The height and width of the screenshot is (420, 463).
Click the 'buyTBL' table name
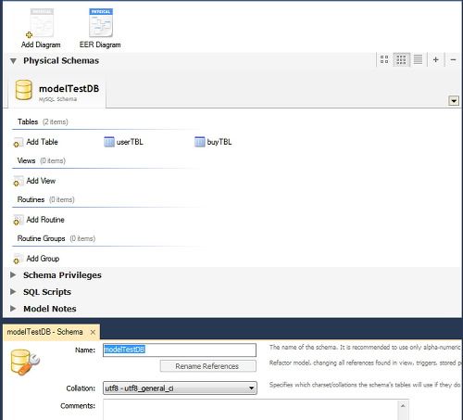click(x=219, y=142)
